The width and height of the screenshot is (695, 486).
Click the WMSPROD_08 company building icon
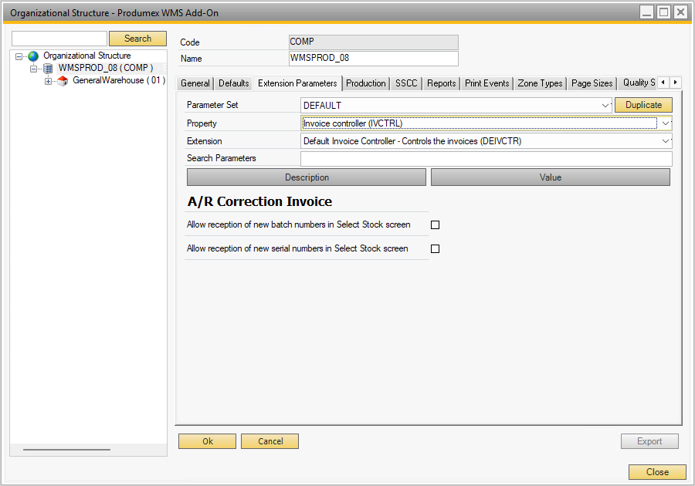tap(48, 69)
